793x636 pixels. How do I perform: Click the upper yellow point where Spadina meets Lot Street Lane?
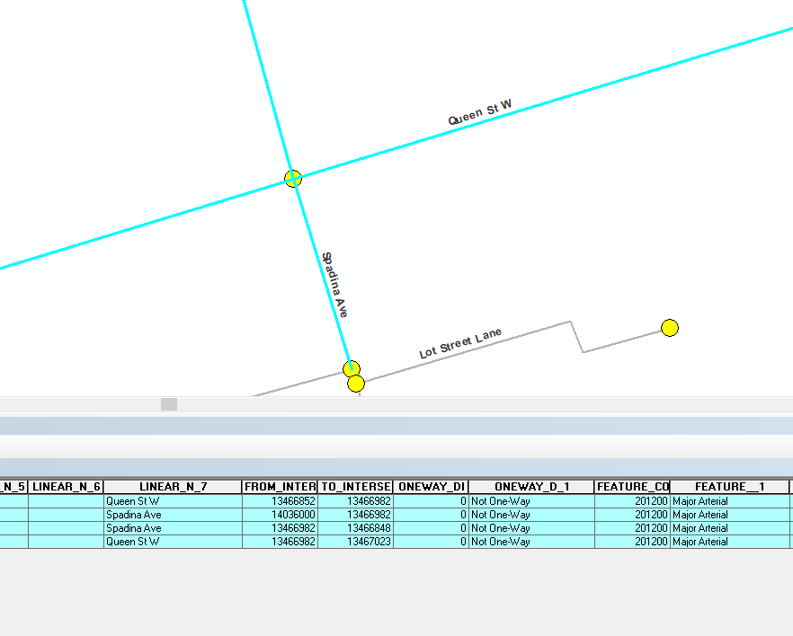tap(351, 368)
